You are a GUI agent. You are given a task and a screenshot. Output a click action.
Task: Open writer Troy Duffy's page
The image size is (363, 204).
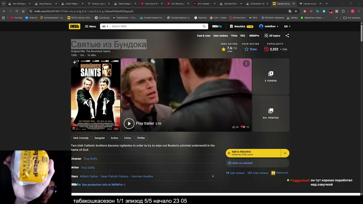click(88, 167)
